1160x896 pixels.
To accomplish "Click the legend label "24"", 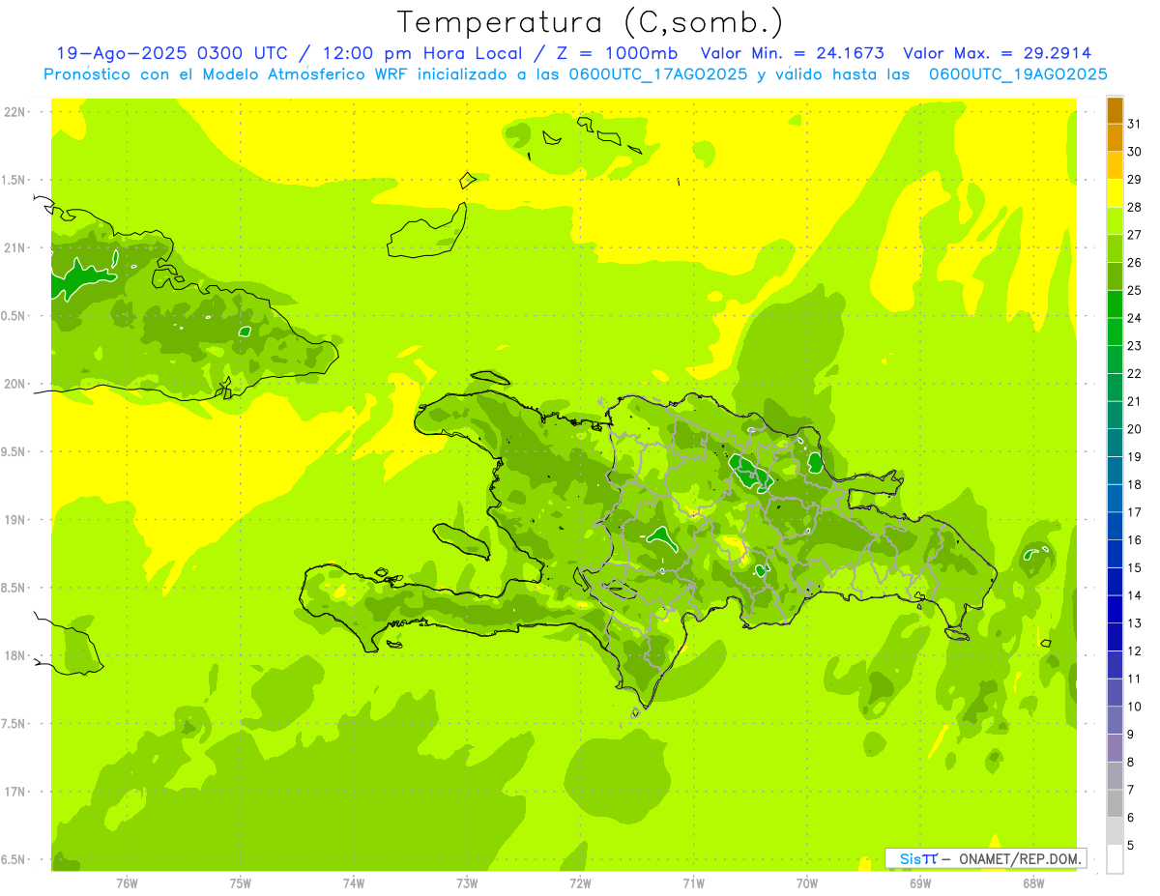I will coord(1135,318).
